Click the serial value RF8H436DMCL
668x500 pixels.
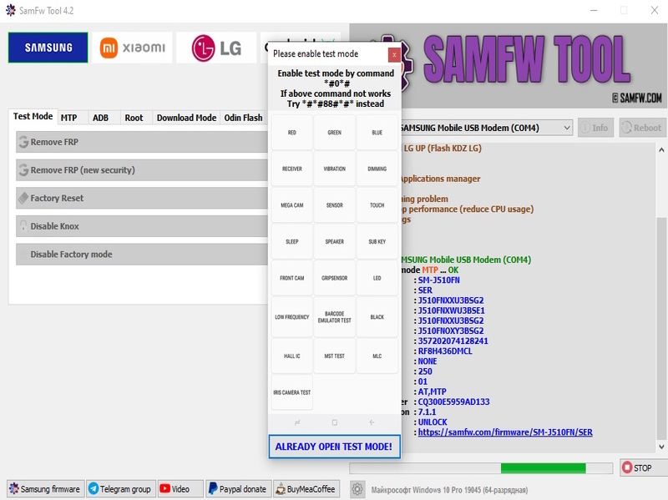coord(445,351)
